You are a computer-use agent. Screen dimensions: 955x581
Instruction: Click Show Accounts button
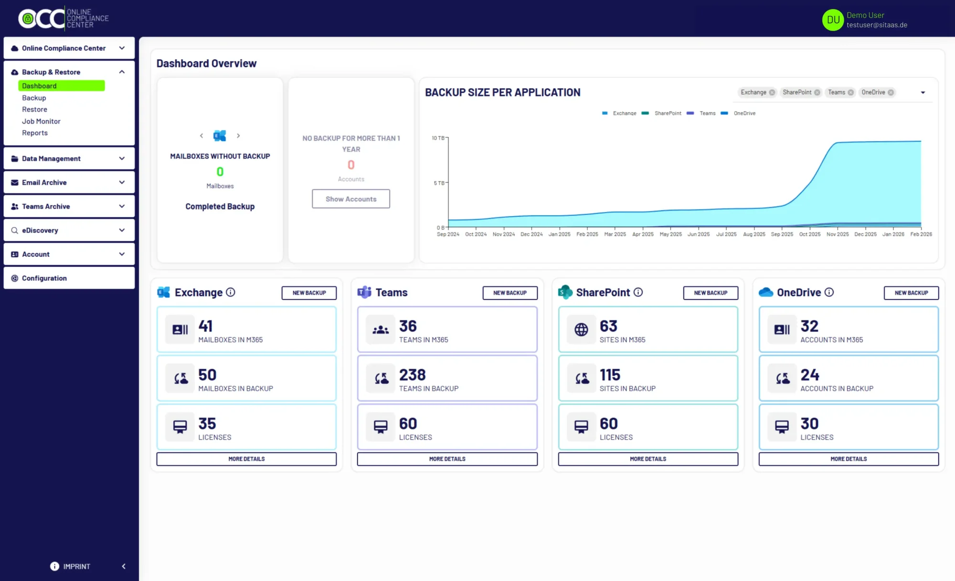click(x=351, y=199)
